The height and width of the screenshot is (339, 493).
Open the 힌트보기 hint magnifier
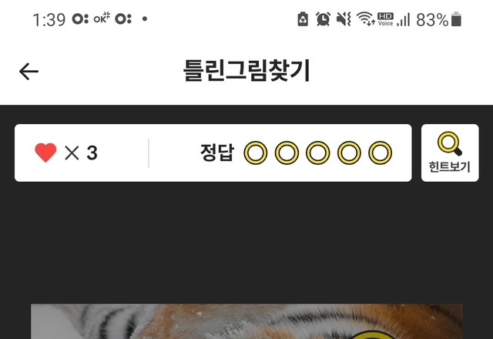pyautogui.click(x=450, y=153)
